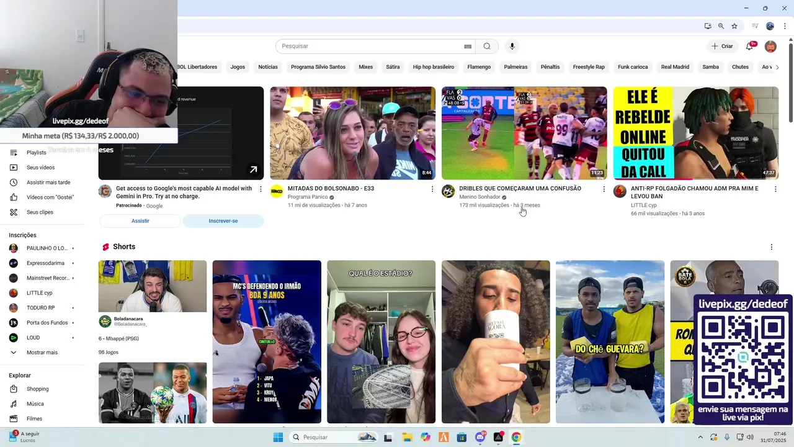Open options for Gemini ad card
Viewport: 794px width, 447px height.
tap(261, 189)
